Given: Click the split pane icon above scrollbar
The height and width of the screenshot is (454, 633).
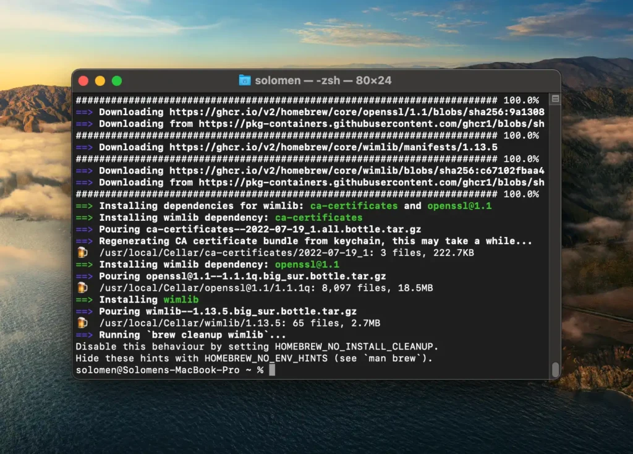Looking at the screenshot, I should point(556,99).
